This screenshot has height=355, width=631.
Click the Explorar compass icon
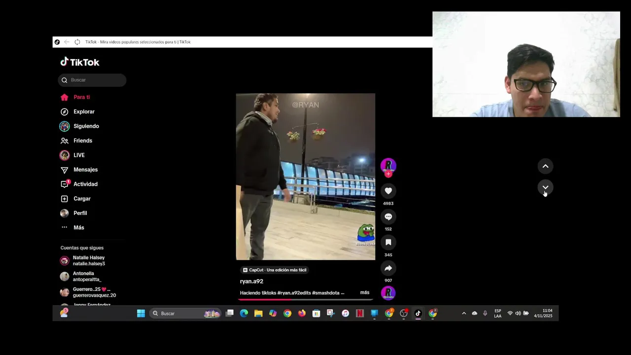(64, 112)
